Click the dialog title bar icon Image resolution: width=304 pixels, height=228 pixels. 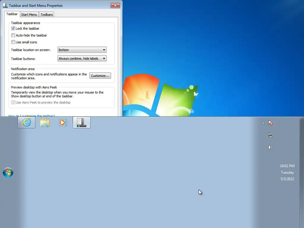(x=5, y=5)
